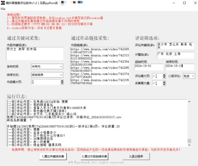Click log line 全金小怪兽多少
198x166 pixels.
click(x=32, y=133)
